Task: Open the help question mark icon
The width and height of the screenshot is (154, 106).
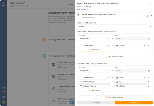Action: (x=4, y=88)
